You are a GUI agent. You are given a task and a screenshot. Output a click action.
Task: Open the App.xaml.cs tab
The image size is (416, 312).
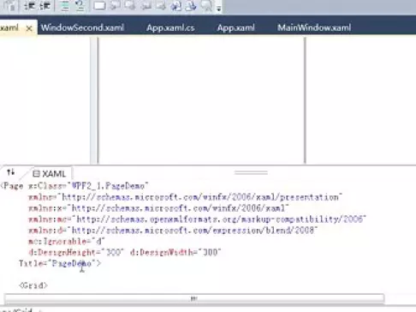tap(170, 27)
